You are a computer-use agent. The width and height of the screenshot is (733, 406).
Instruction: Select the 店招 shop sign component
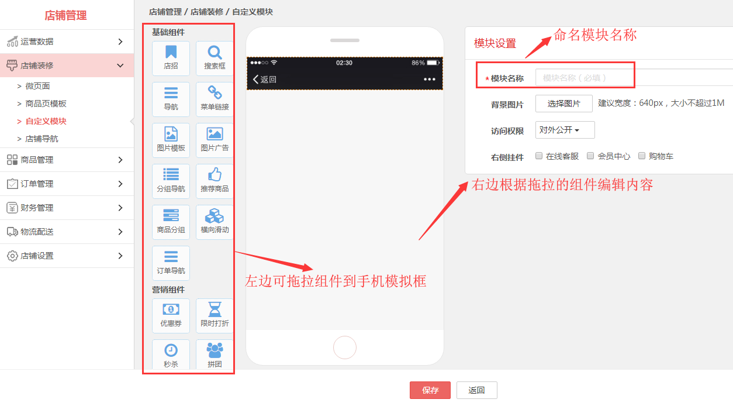click(x=171, y=58)
